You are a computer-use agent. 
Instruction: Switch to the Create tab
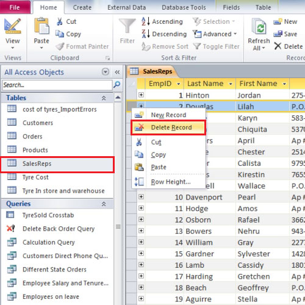coord(82,7)
